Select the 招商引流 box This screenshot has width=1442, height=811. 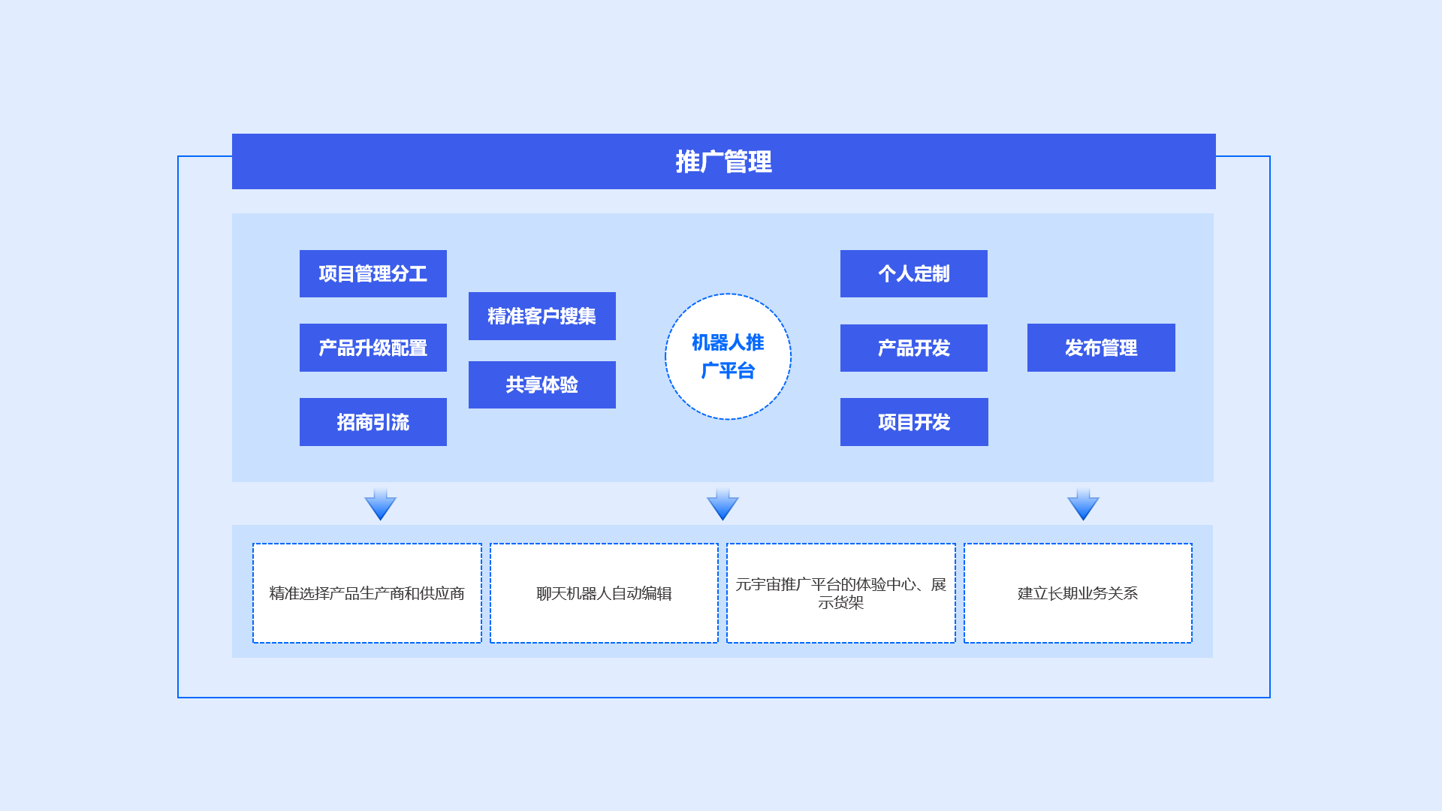point(373,422)
